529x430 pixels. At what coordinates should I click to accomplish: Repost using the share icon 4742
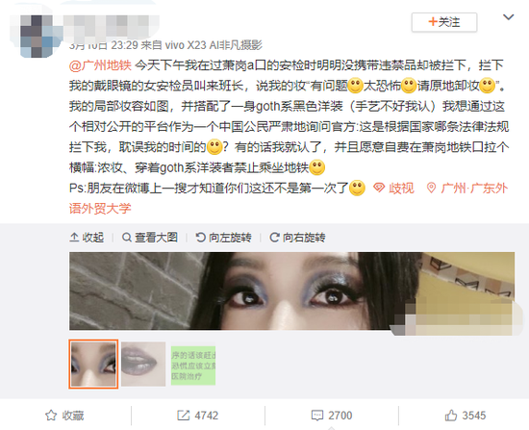tap(198, 416)
